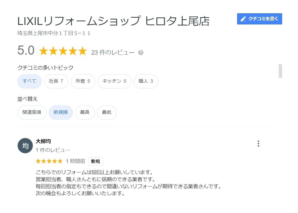The width and height of the screenshot is (298, 213).
Task: Click the pencil icon on write-review button
Action: [x=243, y=19]
